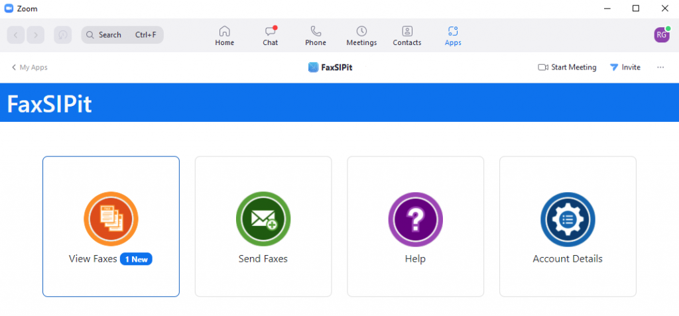
Task: Click the Send Faxes label
Action: pos(263,259)
